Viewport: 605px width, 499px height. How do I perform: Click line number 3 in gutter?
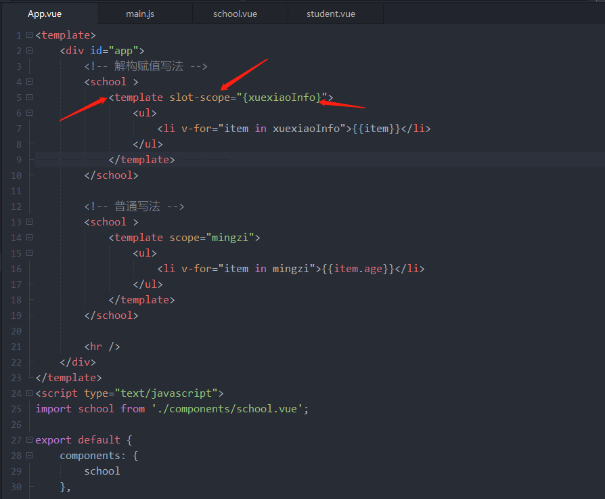click(x=19, y=66)
